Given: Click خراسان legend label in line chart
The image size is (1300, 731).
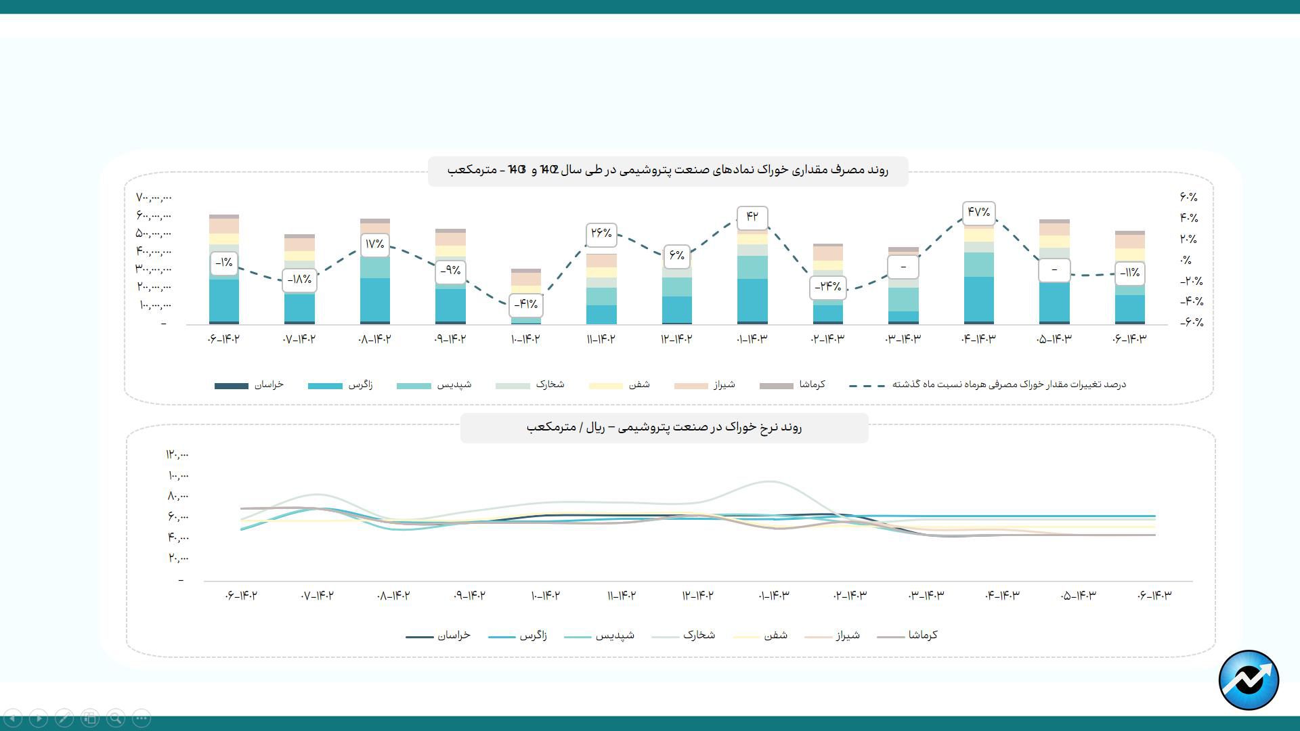Looking at the screenshot, I should [454, 636].
